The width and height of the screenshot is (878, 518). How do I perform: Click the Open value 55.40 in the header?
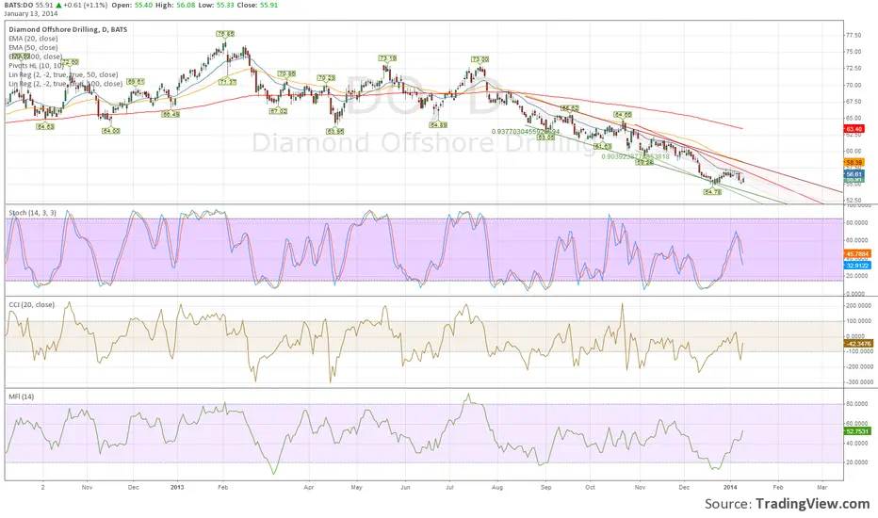(144, 5)
